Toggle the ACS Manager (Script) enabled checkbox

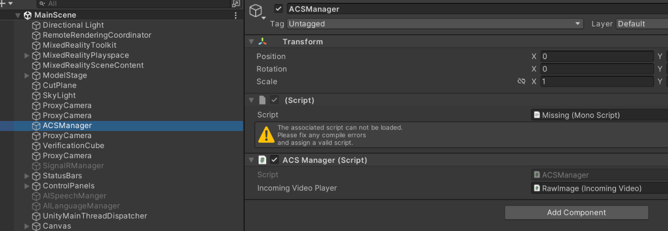[274, 160]
